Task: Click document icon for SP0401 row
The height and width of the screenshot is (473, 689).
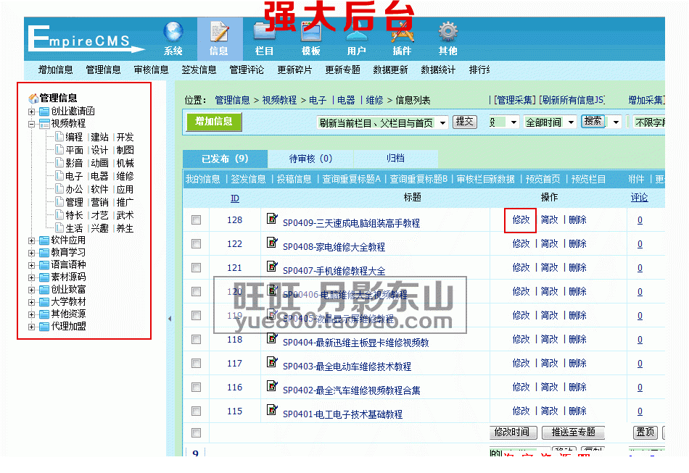Action: point(272,410)
